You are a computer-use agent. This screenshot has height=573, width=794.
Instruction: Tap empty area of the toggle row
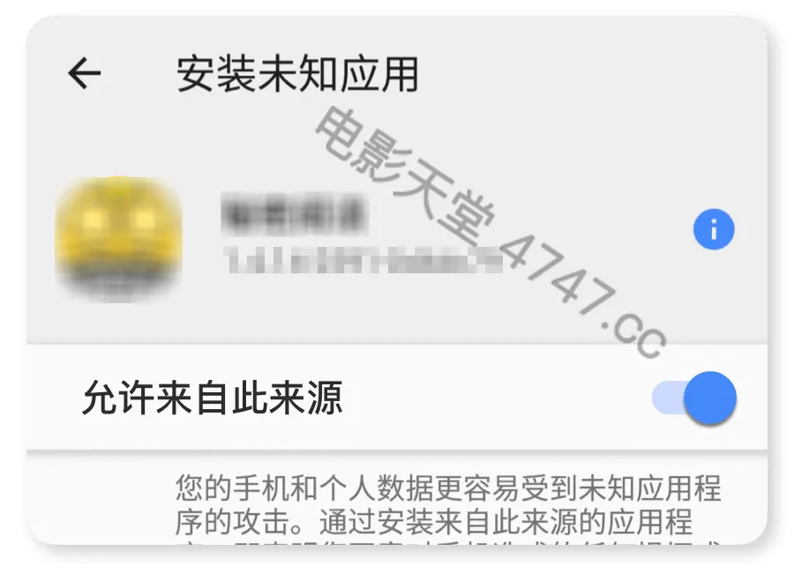click(496, 398)
